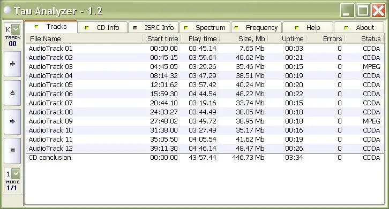Click the TRACK 00 indicator display
Screen dimensions: 389x209
tap(13, 41)
